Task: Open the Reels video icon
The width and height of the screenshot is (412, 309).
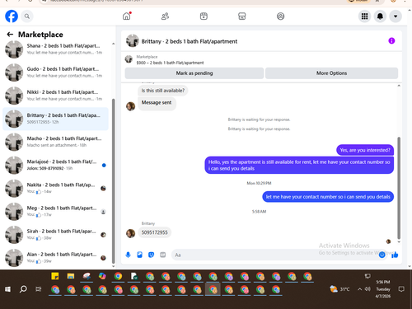Action: pyautogui.click(x=204, y=16)
